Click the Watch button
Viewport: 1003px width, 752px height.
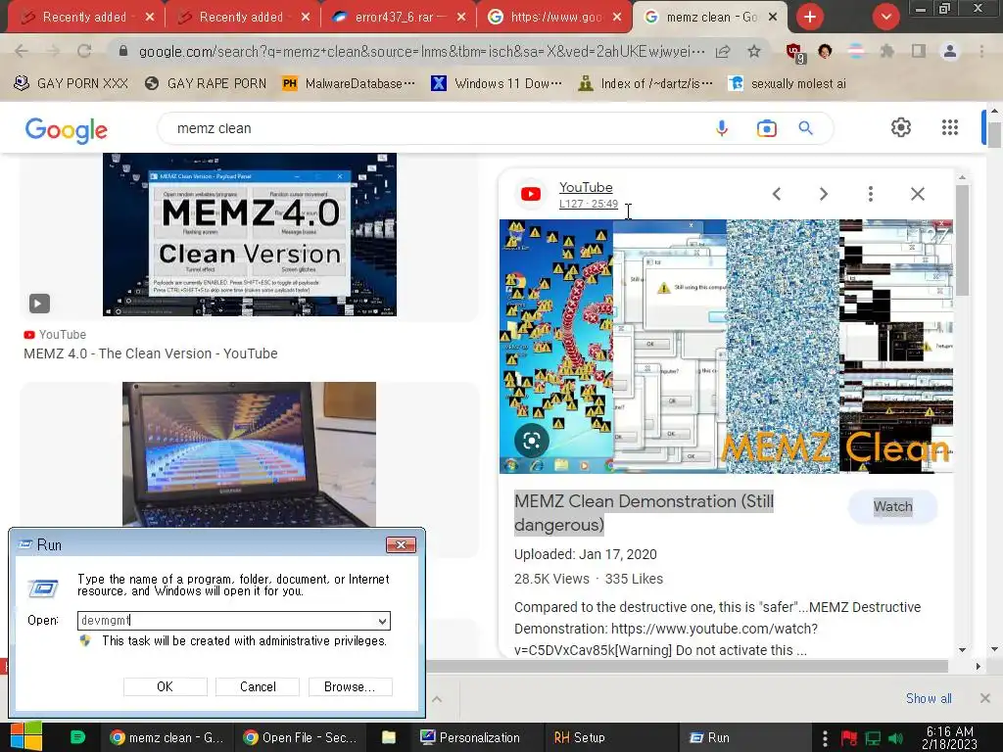pos(893,506)
